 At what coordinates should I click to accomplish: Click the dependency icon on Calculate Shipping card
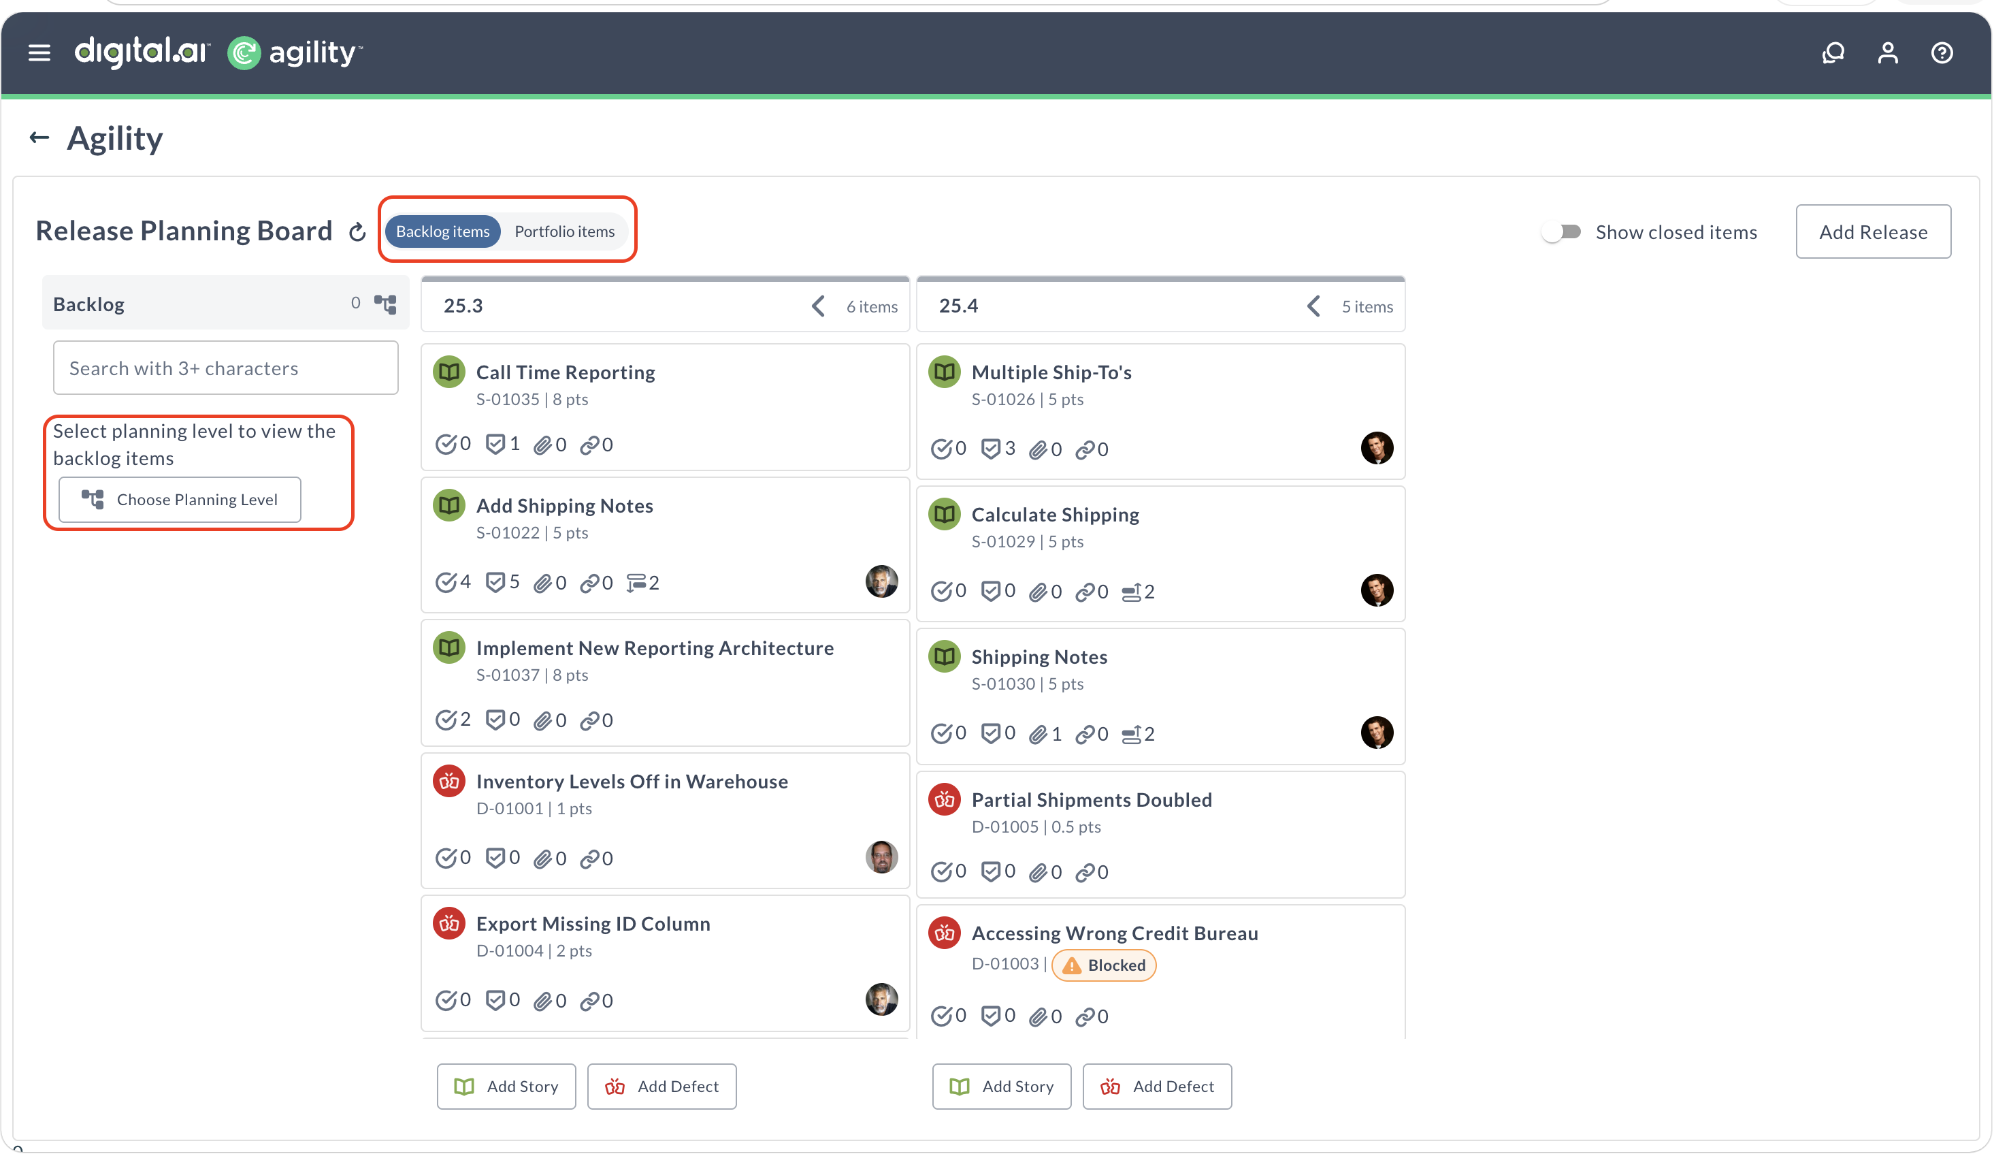tap(1132, 592)
